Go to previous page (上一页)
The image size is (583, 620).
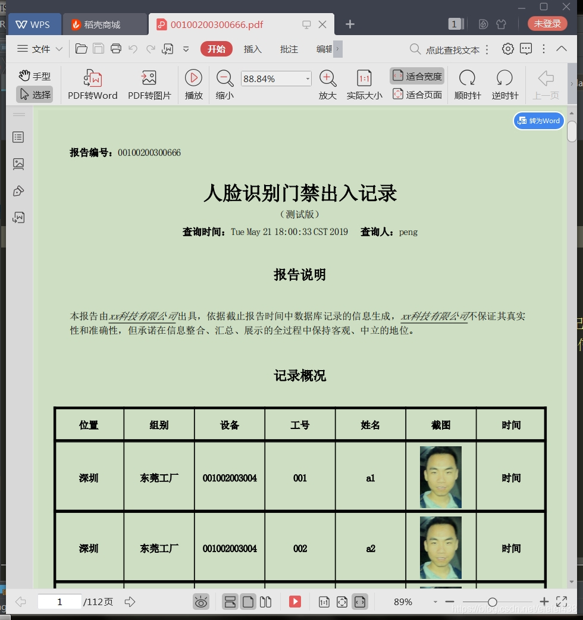pyautogui.click(x=546, y=84)
